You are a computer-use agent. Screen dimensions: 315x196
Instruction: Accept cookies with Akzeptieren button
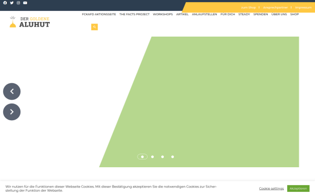point(298,188)
